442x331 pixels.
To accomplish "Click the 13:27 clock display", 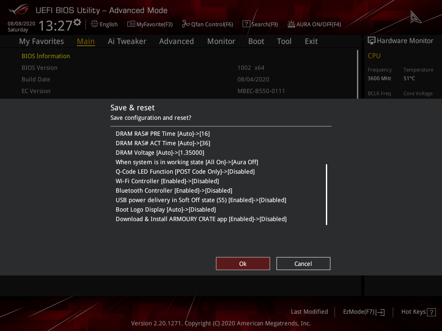I will (56, 25).
